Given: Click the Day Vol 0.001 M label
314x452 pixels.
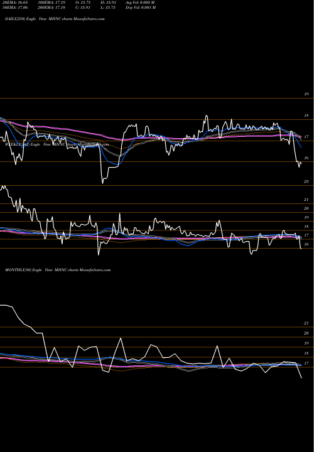Looking at the screenshot, I should (x=141, y=8).
